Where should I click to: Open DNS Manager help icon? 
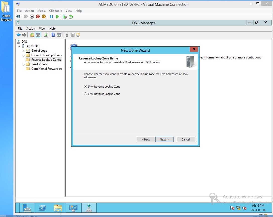[53, 35]
